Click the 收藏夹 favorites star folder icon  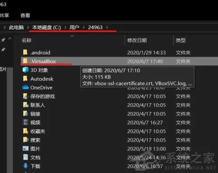point(26,131)
